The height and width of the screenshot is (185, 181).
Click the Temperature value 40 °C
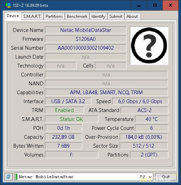152,119
